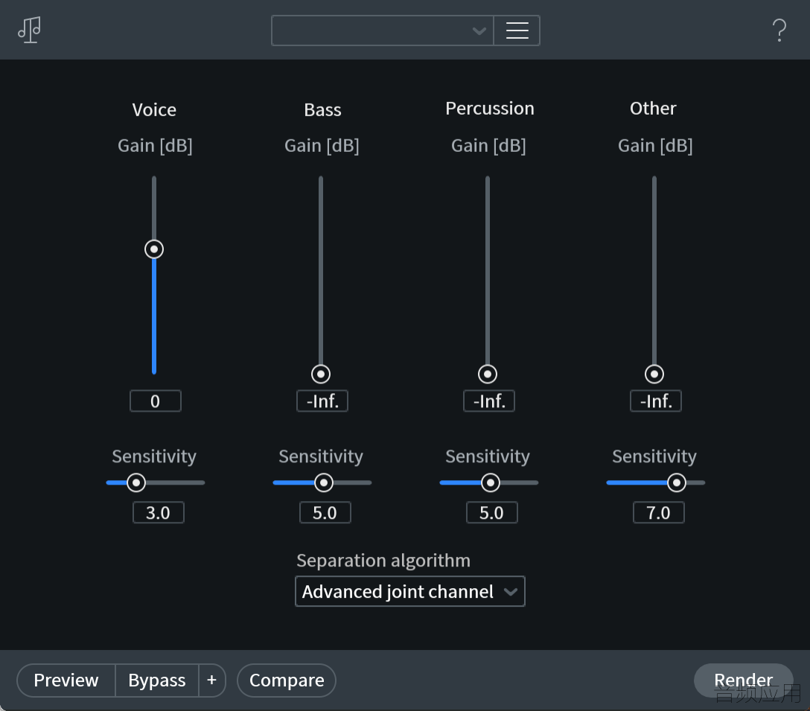Click the Music Rebalance module icon

pyautogui.click(x=30, y=30)
